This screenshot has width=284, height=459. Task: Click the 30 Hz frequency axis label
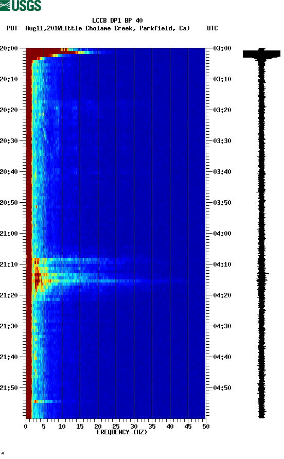tap(134, 427)
